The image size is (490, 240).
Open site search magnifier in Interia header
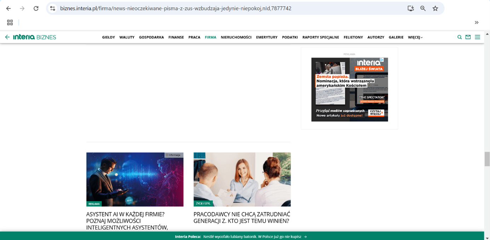point(460,37)
